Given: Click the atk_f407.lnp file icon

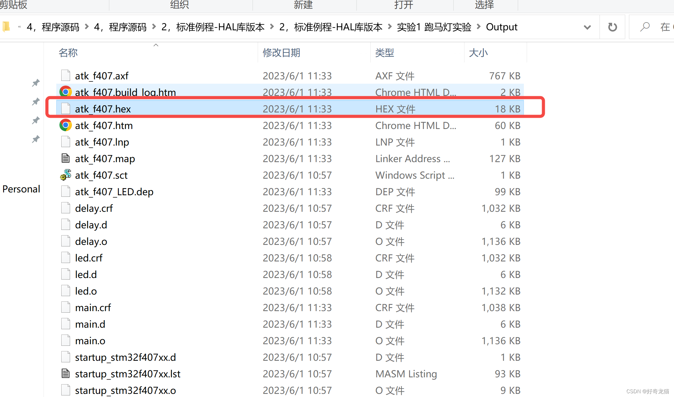Looking at the screenshot, I should point(66,142).
